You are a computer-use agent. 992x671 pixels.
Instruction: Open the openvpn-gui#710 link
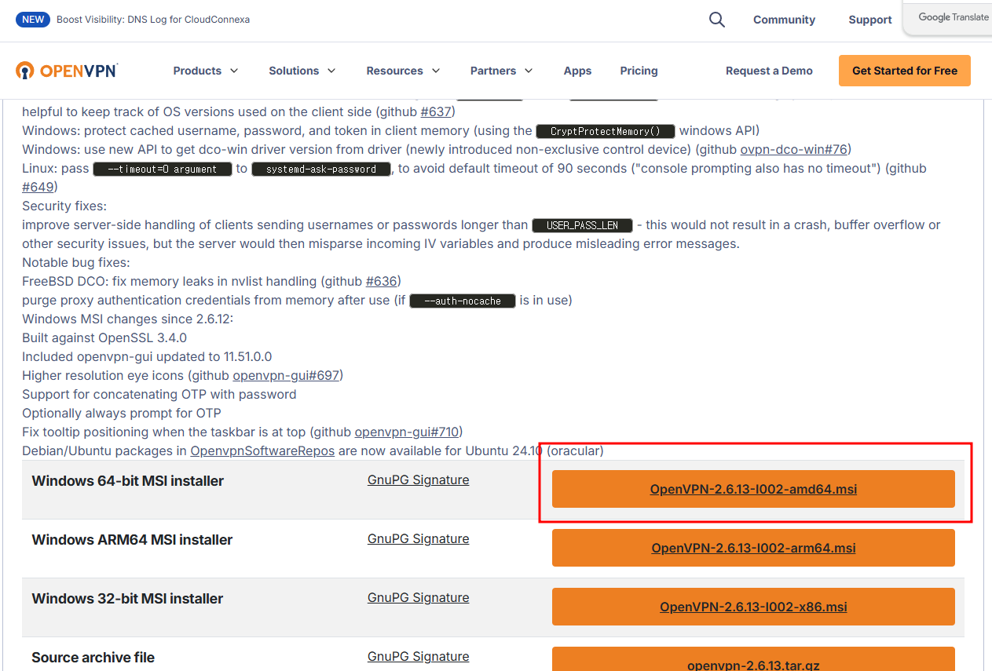(407, 432)
